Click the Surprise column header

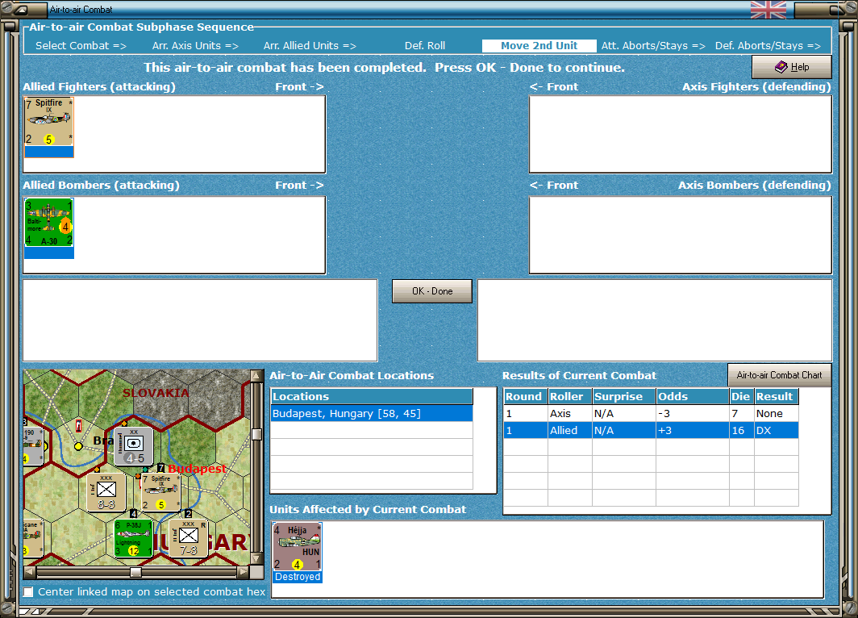[624, 396]
